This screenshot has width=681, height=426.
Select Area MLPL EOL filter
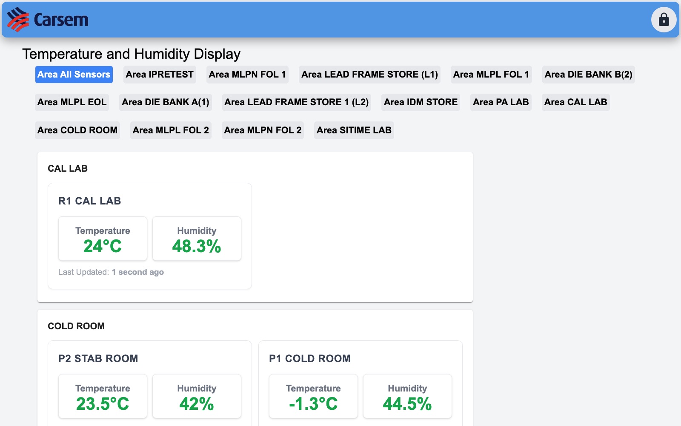[x=72, y=102]
